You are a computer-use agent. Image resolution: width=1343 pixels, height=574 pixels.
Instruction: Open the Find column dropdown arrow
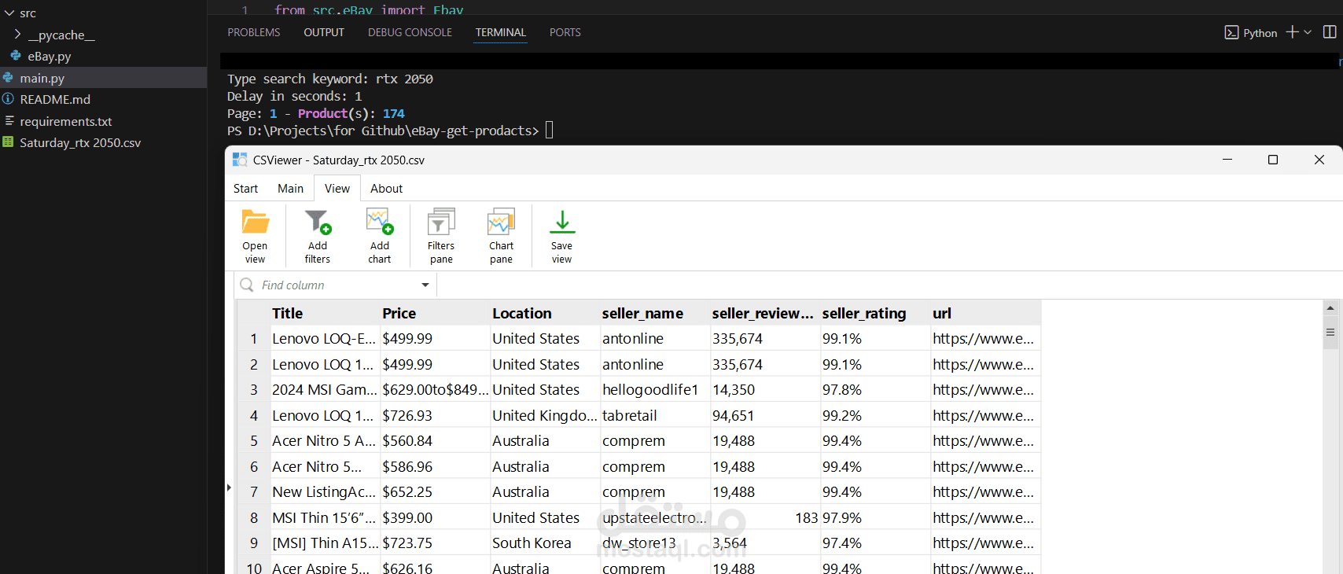point(425,285)
